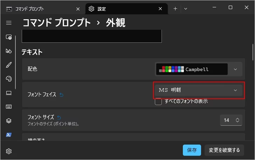255x160 pixels.
Task: Open Rendering settings monitor icon
Action: [x=9, y=93]
